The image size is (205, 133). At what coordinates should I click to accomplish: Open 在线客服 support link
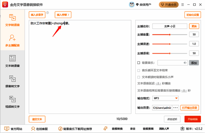pos(40,129)
